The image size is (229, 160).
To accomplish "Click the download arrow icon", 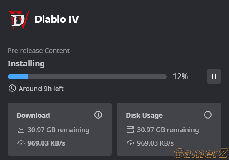I will (x=21, y=130).
